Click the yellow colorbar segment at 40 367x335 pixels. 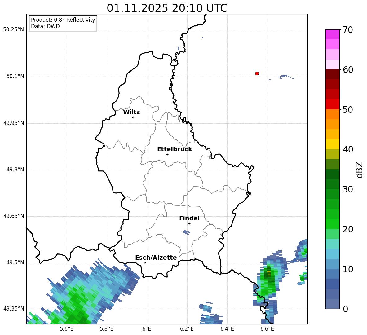pos(332,144)
